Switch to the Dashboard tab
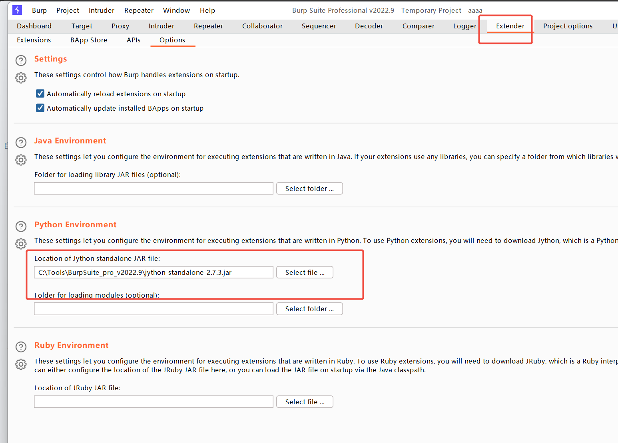 point(34,26)
